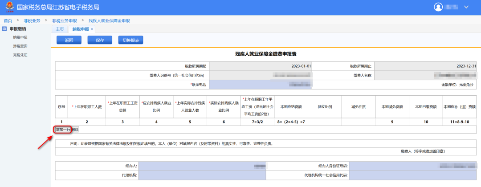Open 残疾人就业保障金申报 breadcrumb
481x187 pixels.
point(109,21)
